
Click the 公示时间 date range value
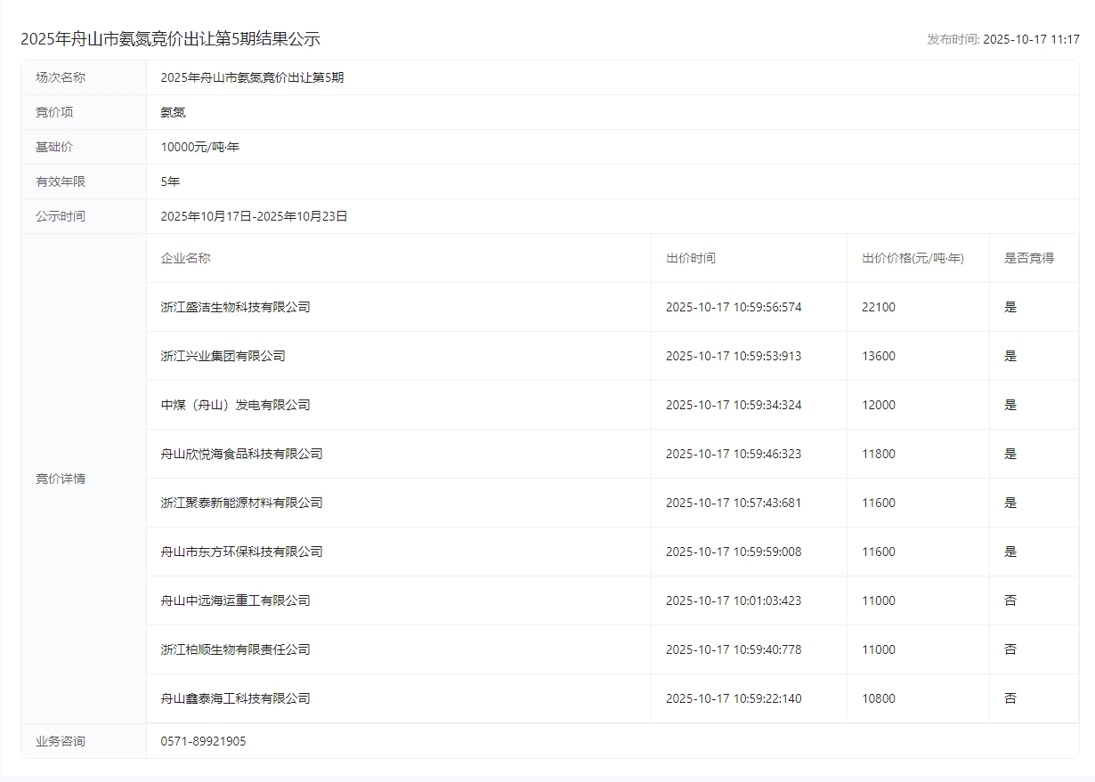254,216
